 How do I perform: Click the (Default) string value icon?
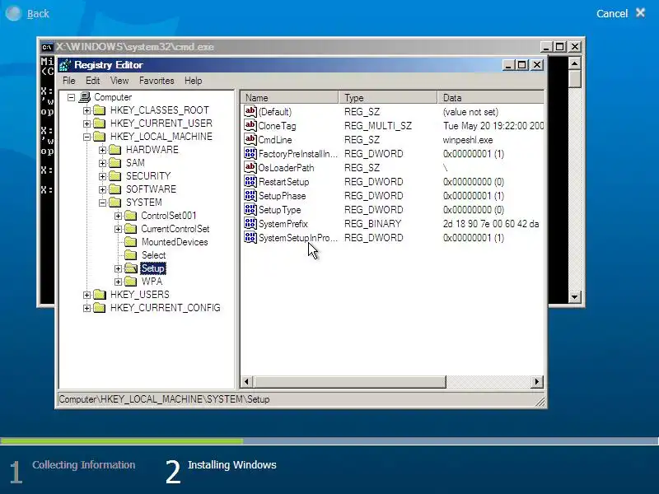[250, 111]
